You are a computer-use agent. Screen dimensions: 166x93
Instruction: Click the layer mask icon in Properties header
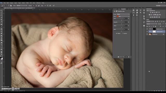pyautogui.click(x=116, y=11)
